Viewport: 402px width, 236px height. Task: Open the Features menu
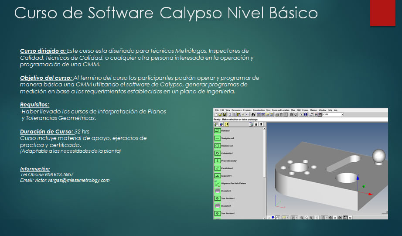pos(247,110)
